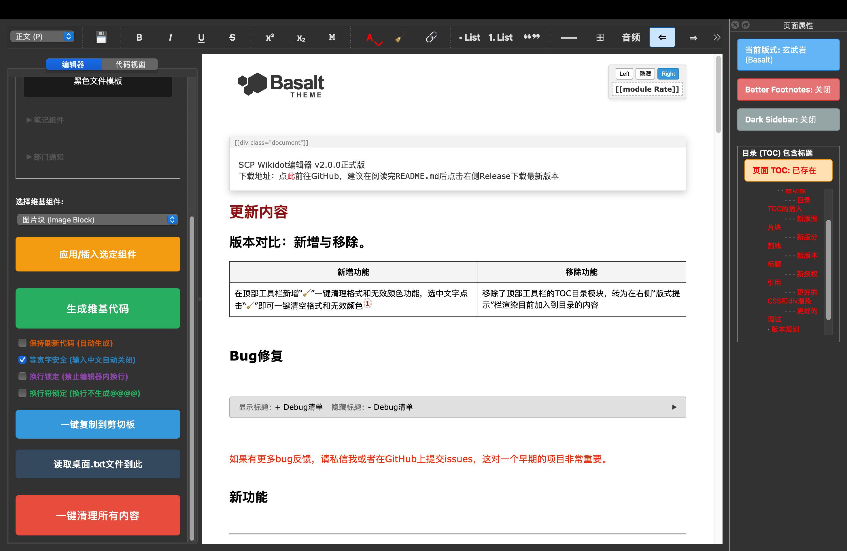
Task: Toggle bold formatting in the toolbar
Action: coord(139,37)
